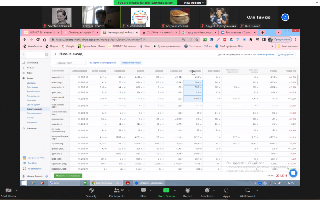Open the Chrome three-dot menu
Image resolution: width=320 pixels, height=200 pixels.
(296, 40)
